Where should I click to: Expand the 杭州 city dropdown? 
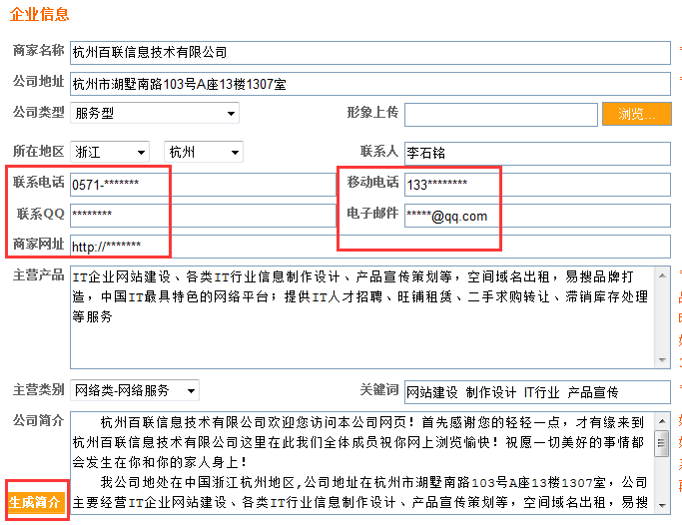204,152
